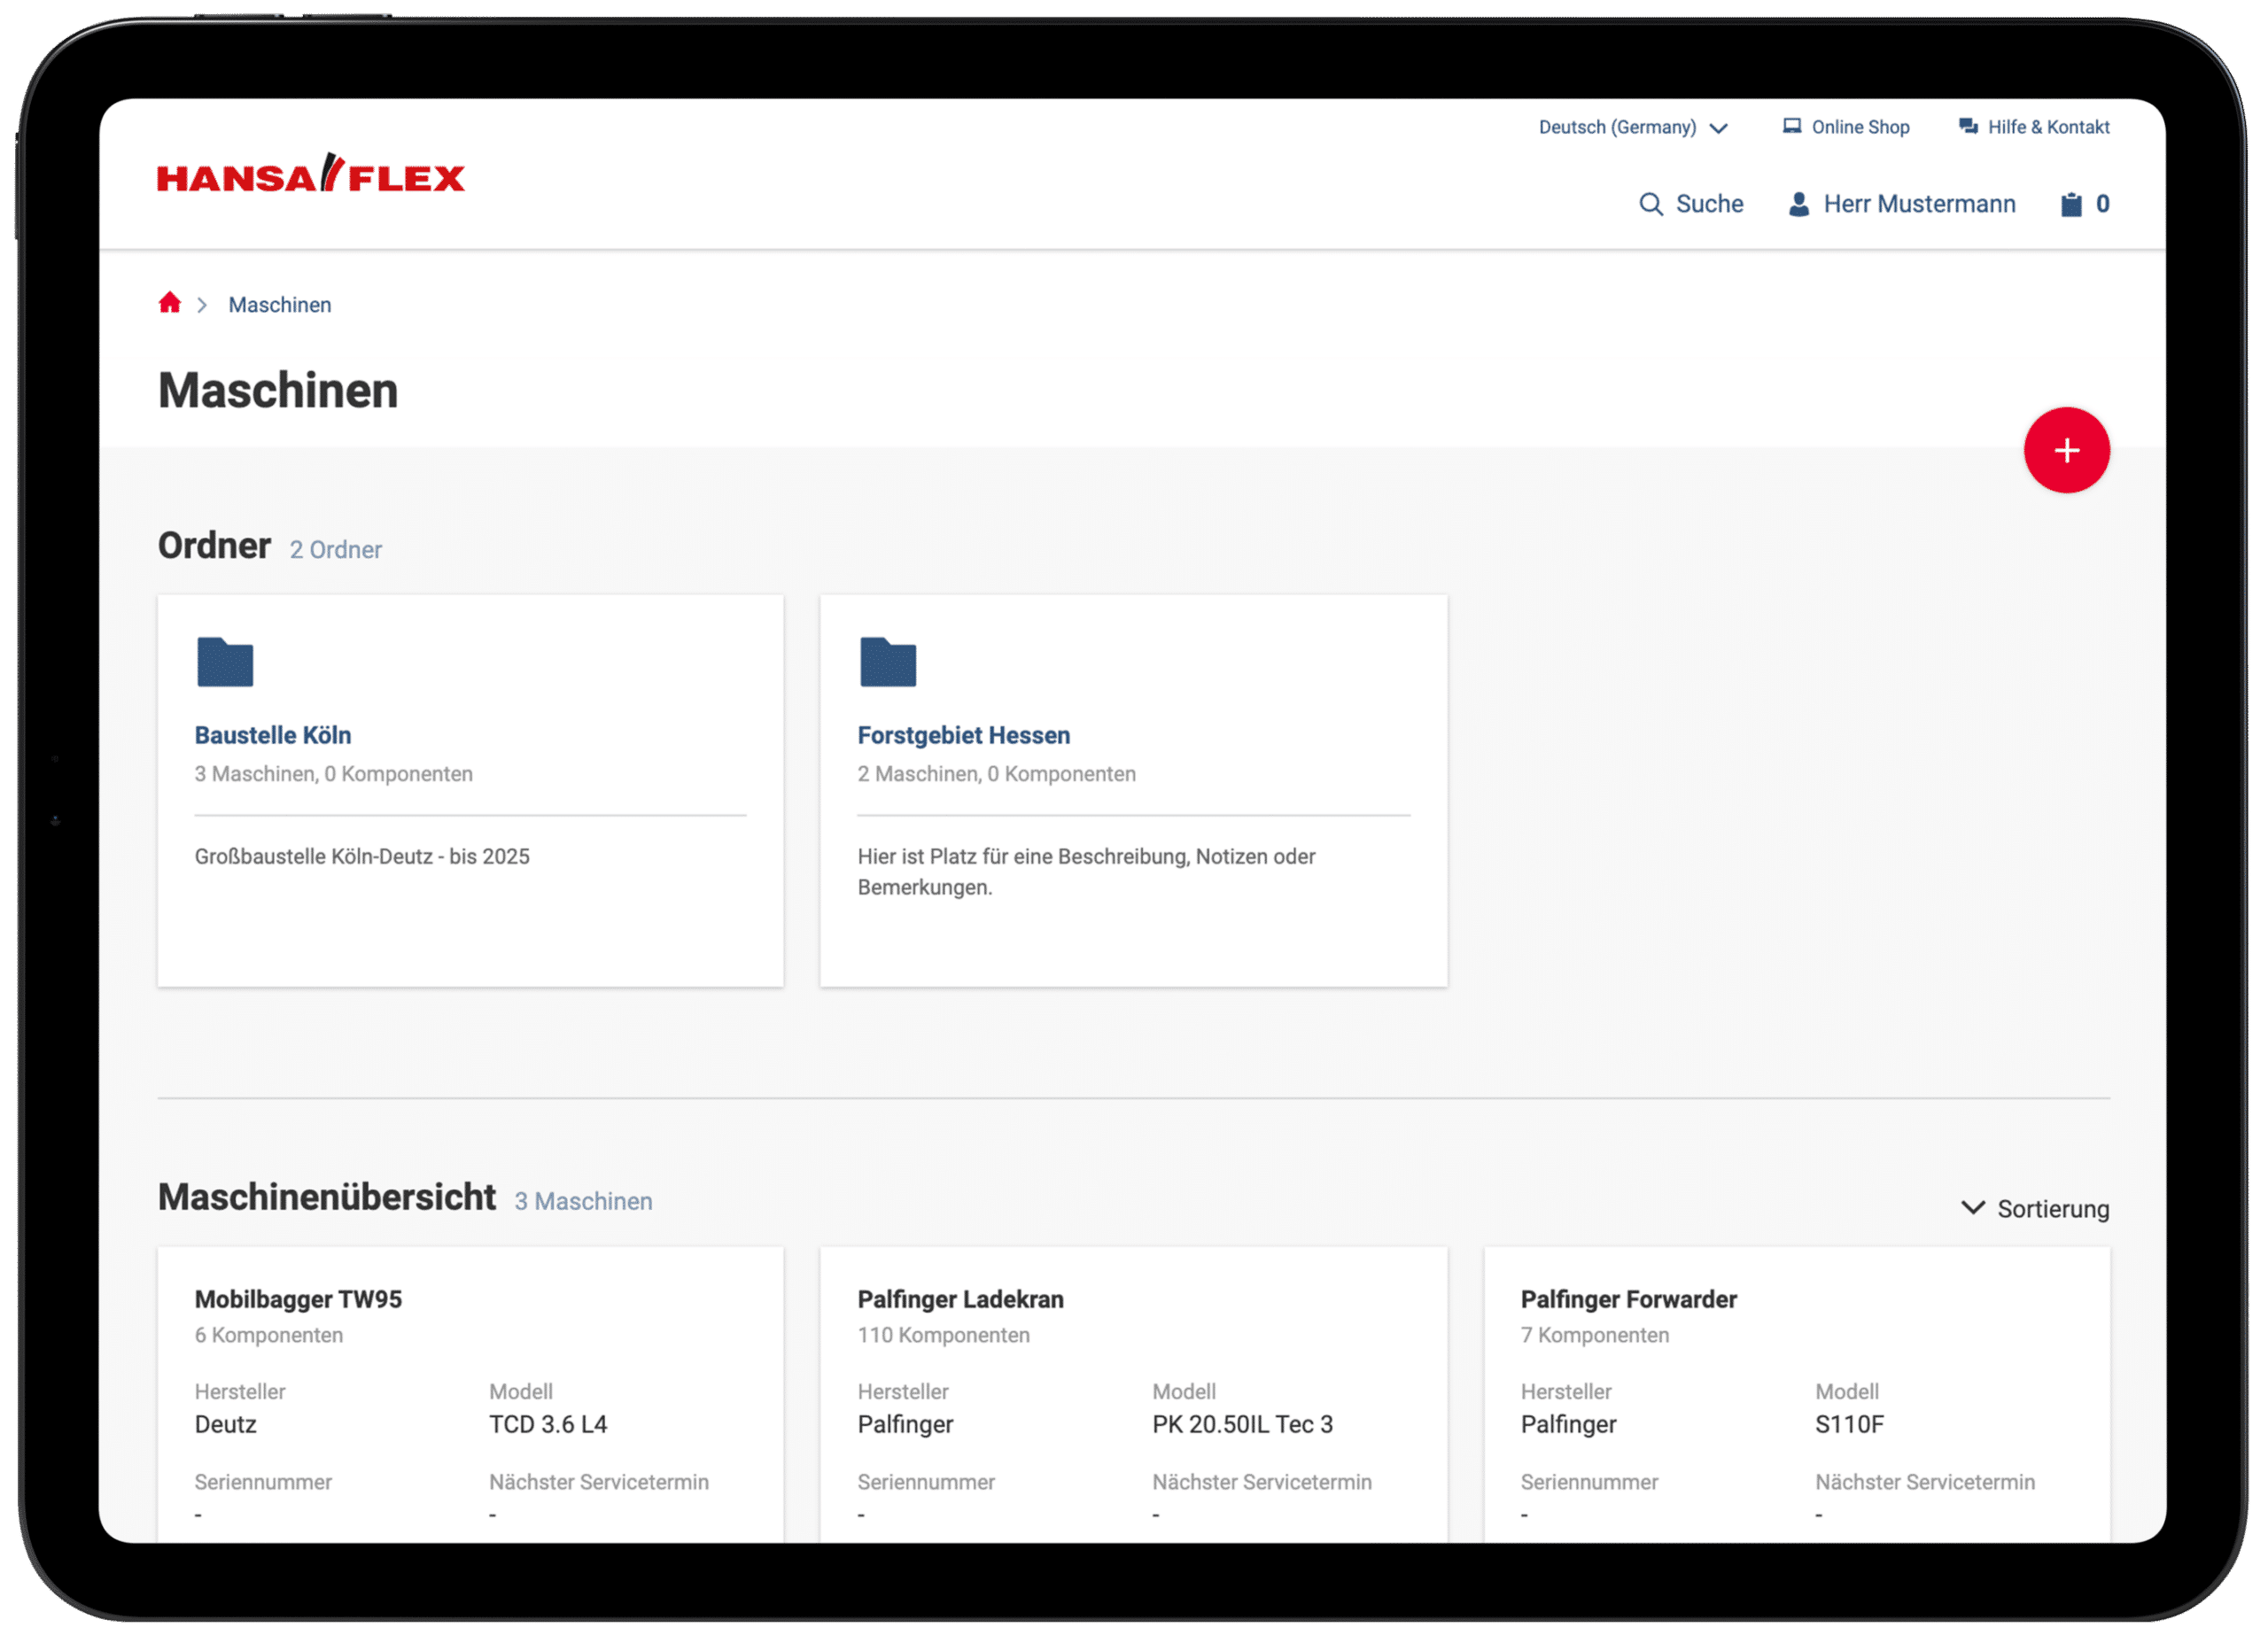2268x1643 pixels.
Task: Click the Maschinen breadcrumb link
Action: [279, 305]
